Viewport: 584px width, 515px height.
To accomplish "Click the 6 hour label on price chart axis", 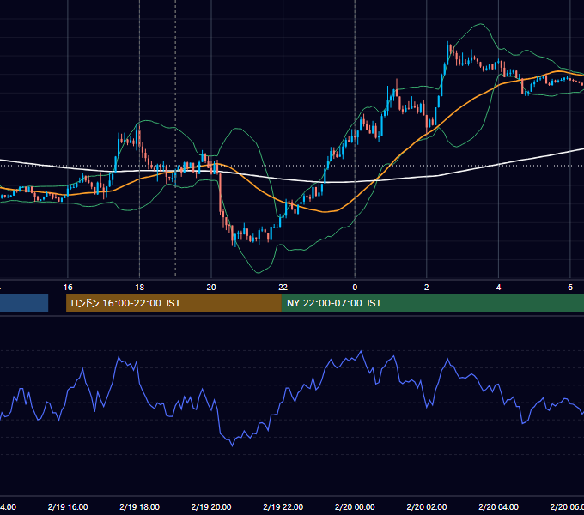I will 570,288.
